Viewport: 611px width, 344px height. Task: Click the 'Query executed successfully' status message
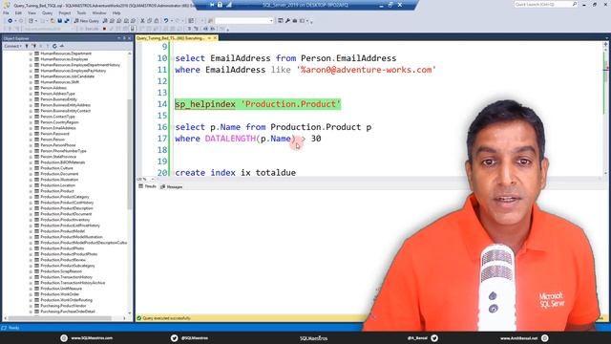pyautogui.click(x=166, y=318)
